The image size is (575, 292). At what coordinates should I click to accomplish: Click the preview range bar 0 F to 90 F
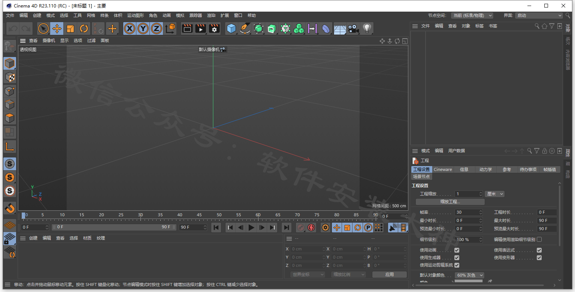coord(114,227)
